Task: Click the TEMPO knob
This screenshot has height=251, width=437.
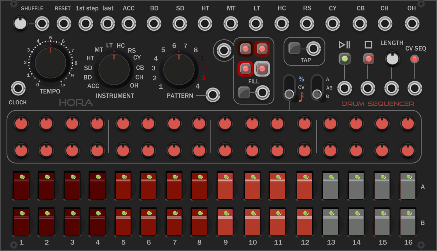Action: [50, 62]
